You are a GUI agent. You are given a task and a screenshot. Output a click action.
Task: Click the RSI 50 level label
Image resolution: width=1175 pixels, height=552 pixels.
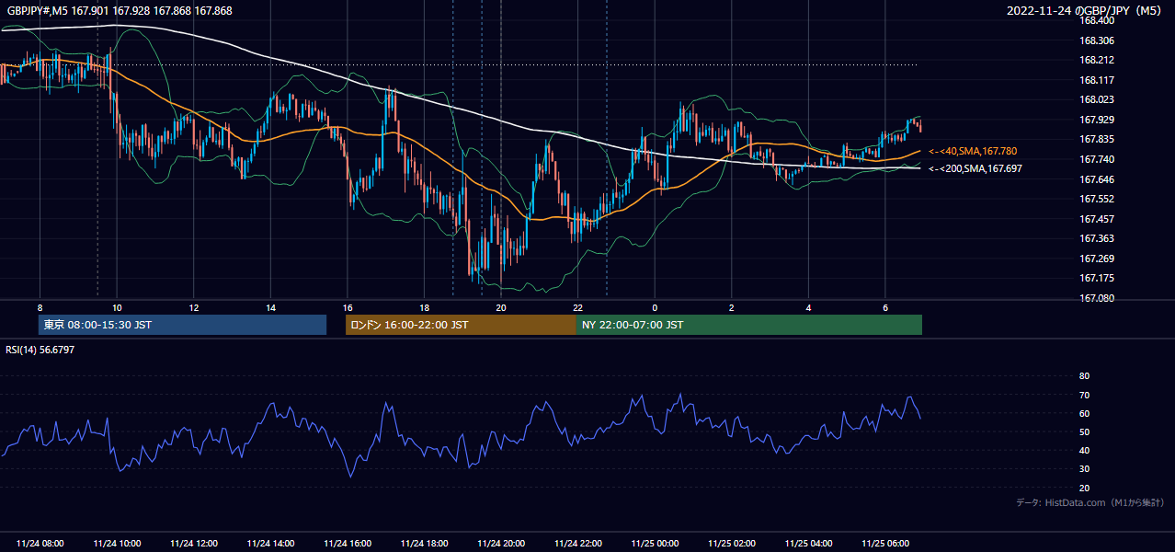[x=1084, y=431]
